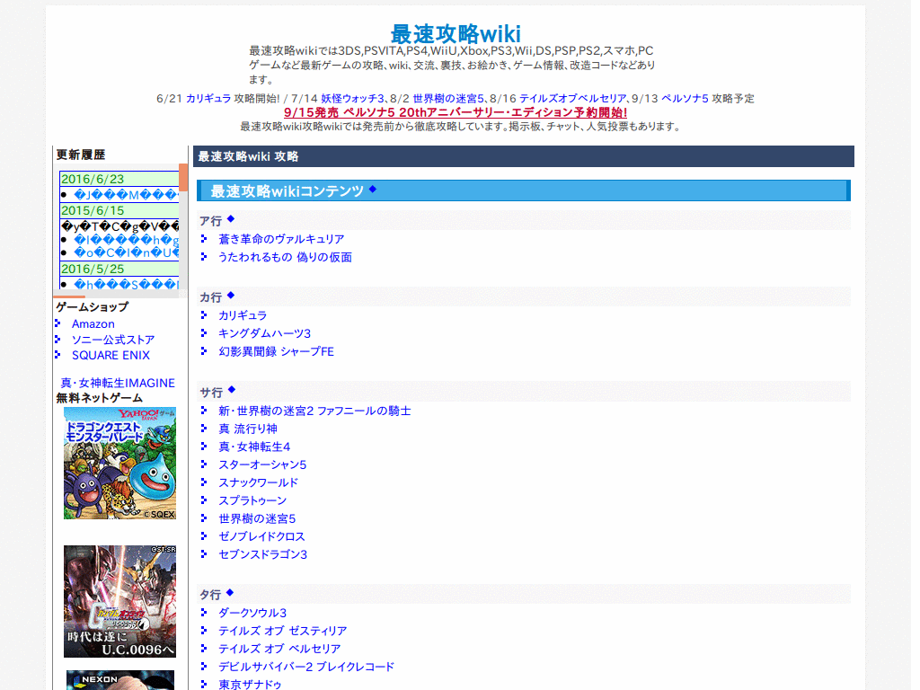Click the diamond anchor beside 最速攻略wikiコンテンツ
Image resolution: width=920 pixels, height=690 pixels.
point(373,189)
